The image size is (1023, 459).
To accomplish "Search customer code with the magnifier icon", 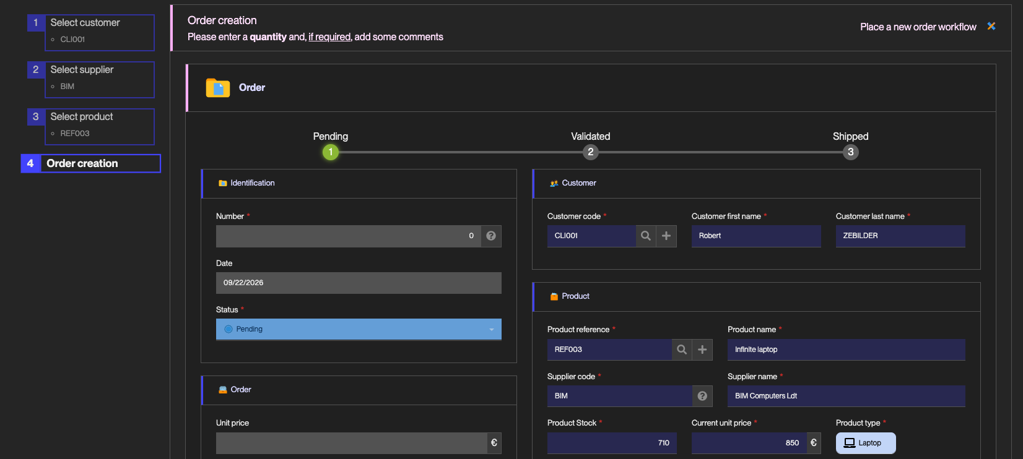I will 646,236.
